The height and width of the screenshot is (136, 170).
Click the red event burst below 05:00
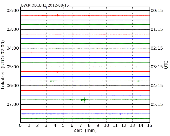pyautogui.click(x=58, y=72)
